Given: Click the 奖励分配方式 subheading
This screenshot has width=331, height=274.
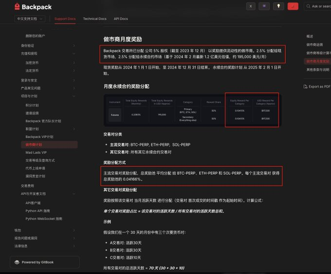Looking at the screenshot, I should pos(114,163).
